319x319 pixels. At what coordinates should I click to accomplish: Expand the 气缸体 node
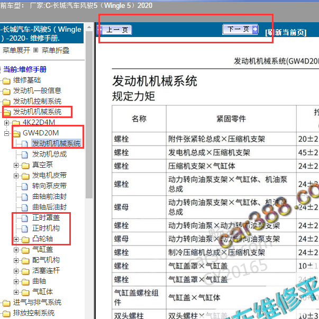16,292
